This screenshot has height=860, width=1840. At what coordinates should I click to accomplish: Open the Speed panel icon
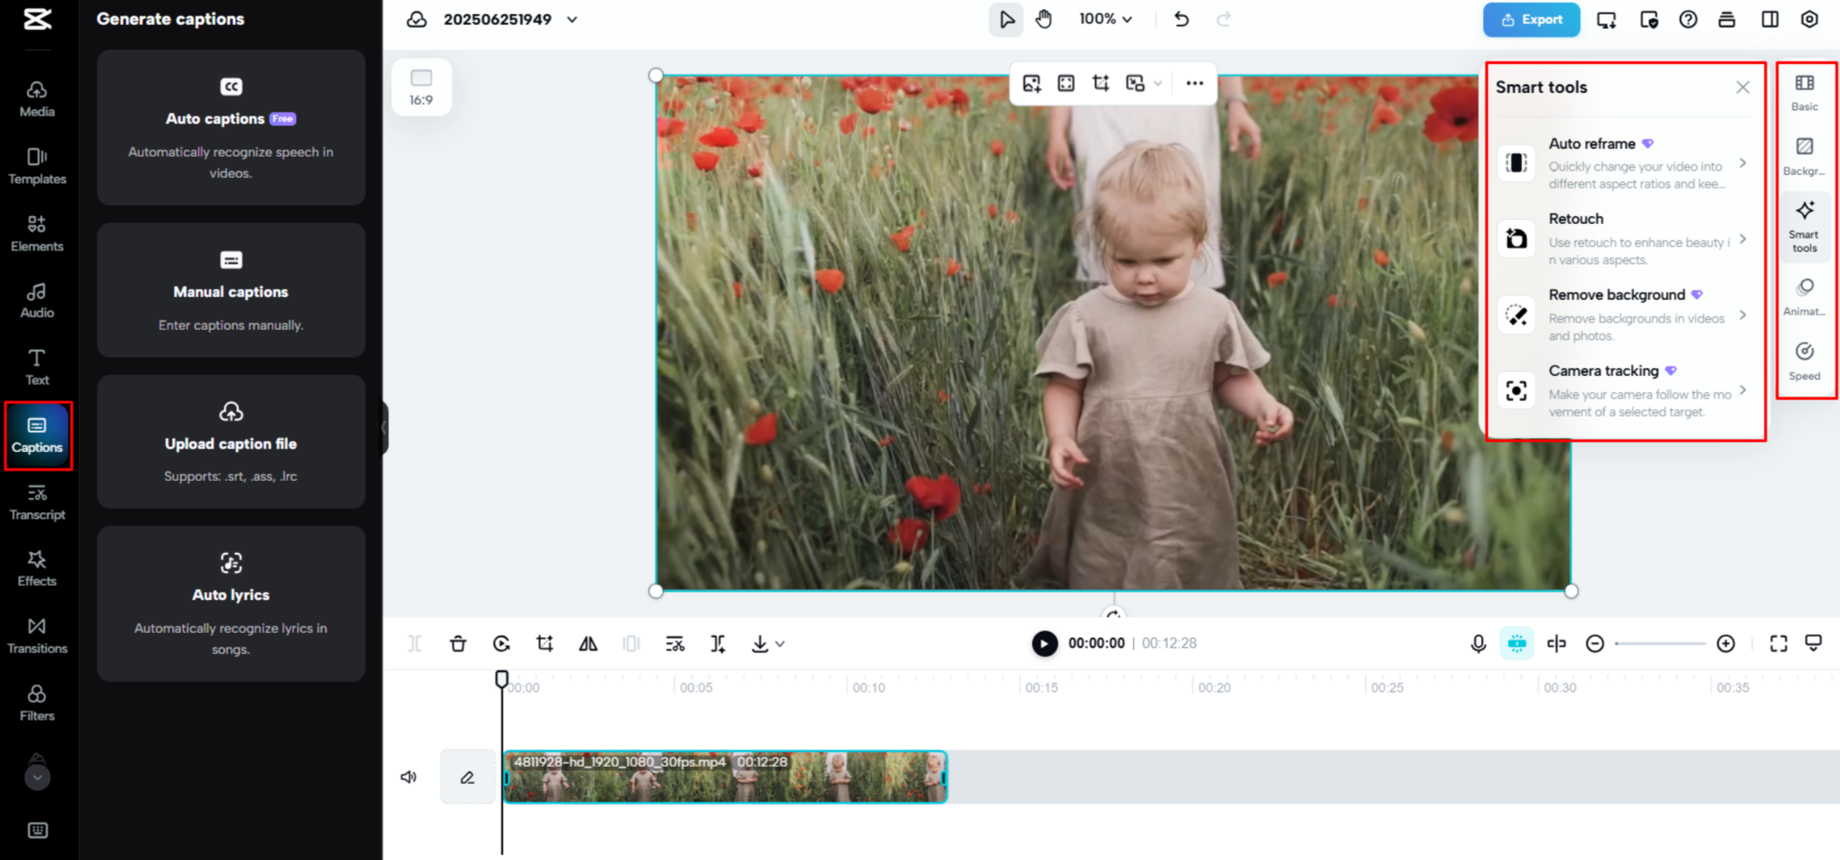(1804, 360)
